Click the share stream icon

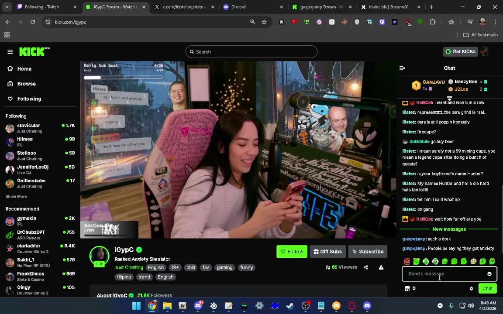click(x=366, y=267)
